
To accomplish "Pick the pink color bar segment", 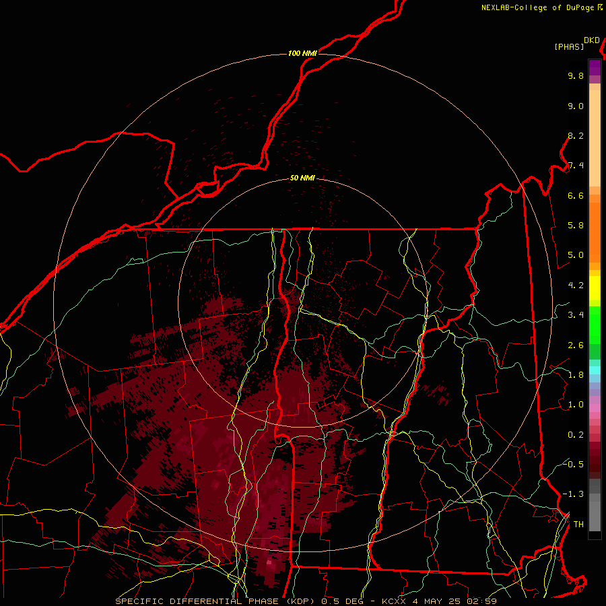I will 595,408.
